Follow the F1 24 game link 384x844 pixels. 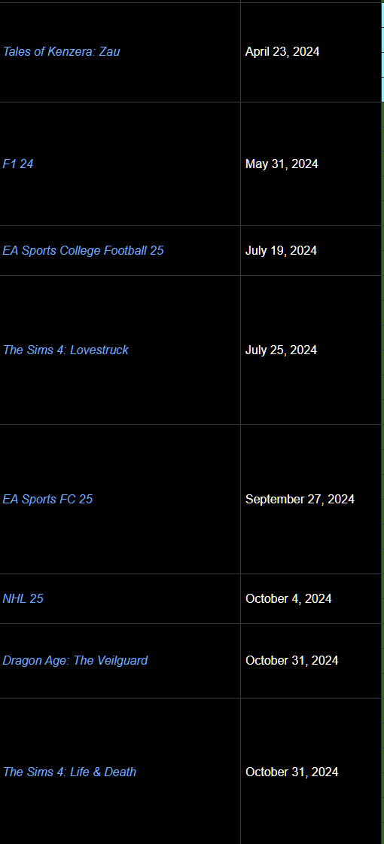pyautogui.click(x=18, y=164)
